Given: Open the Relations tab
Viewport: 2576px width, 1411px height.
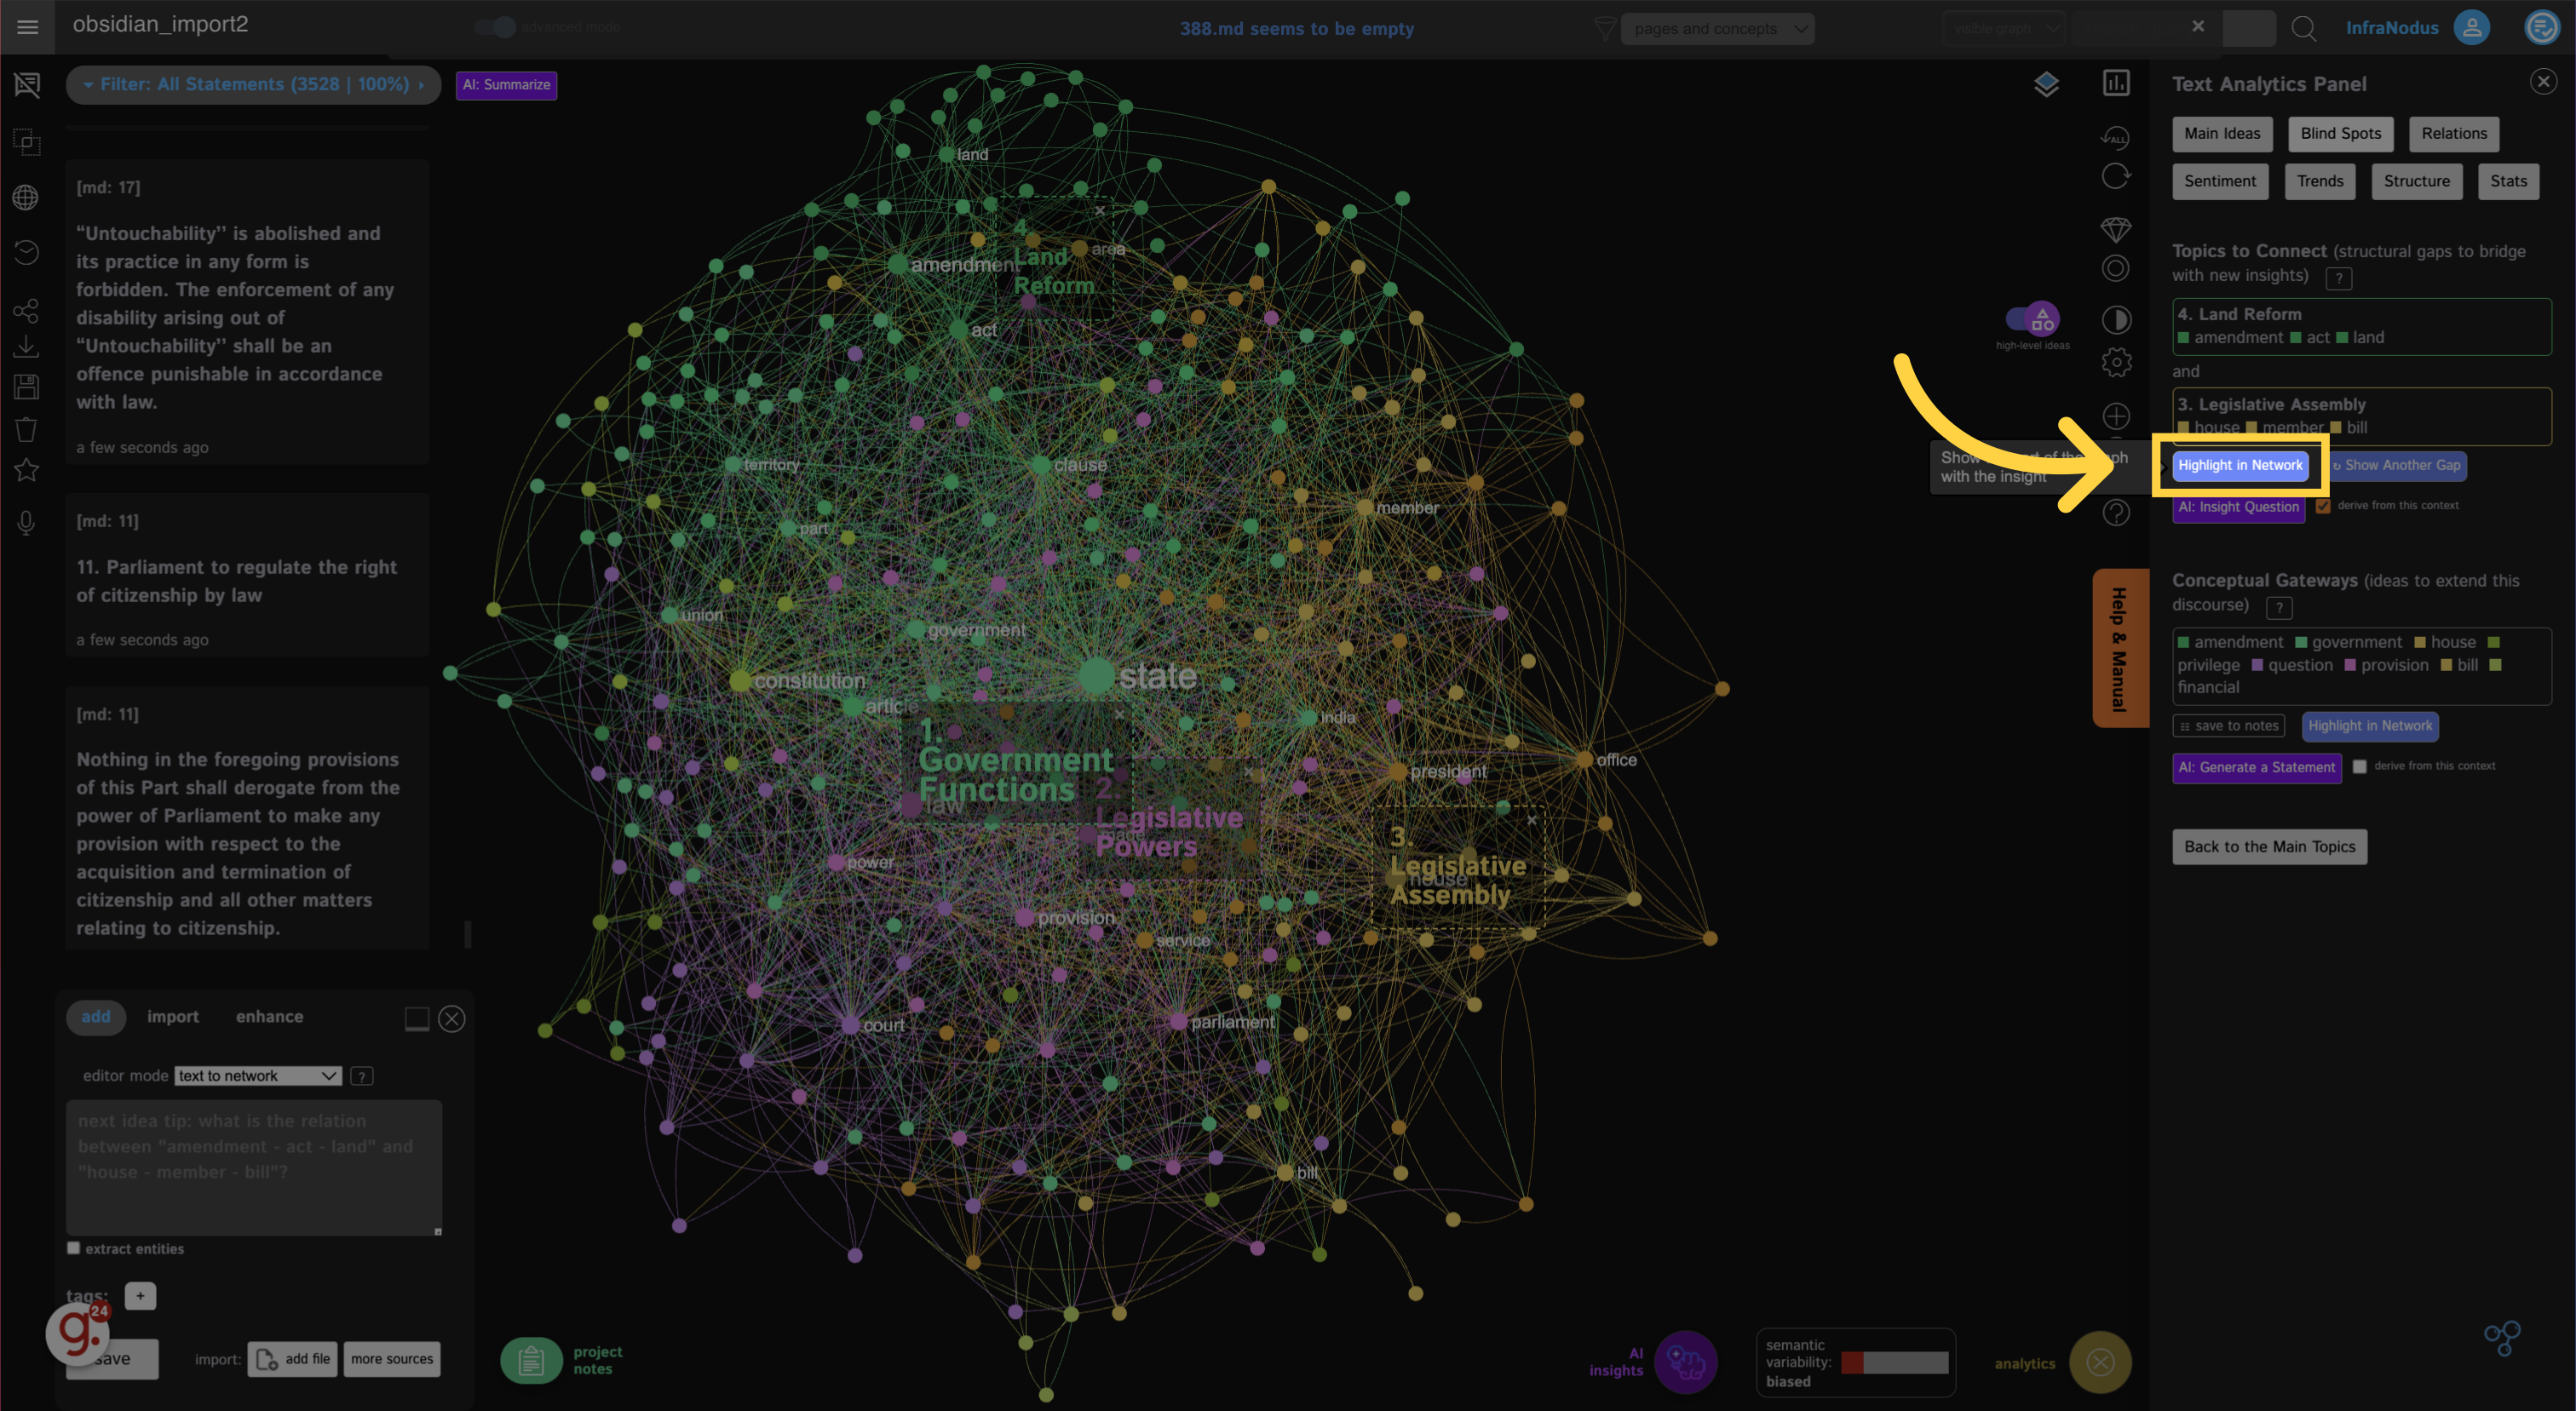Looking at the screenshot, I should pyautogui.click(x=2454, y=134).
